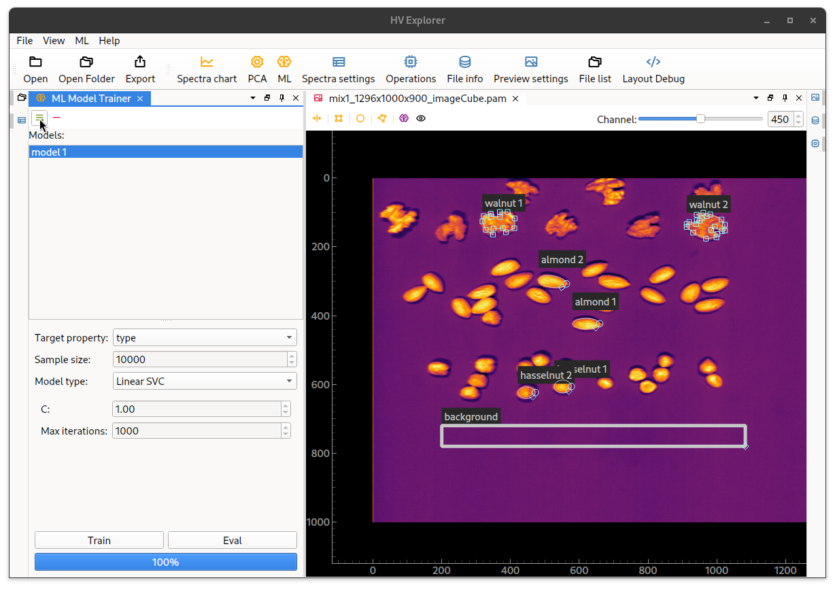Click the chip icon on the right sidebar
This screenshot has height=589, width=835.
[815, 144]
